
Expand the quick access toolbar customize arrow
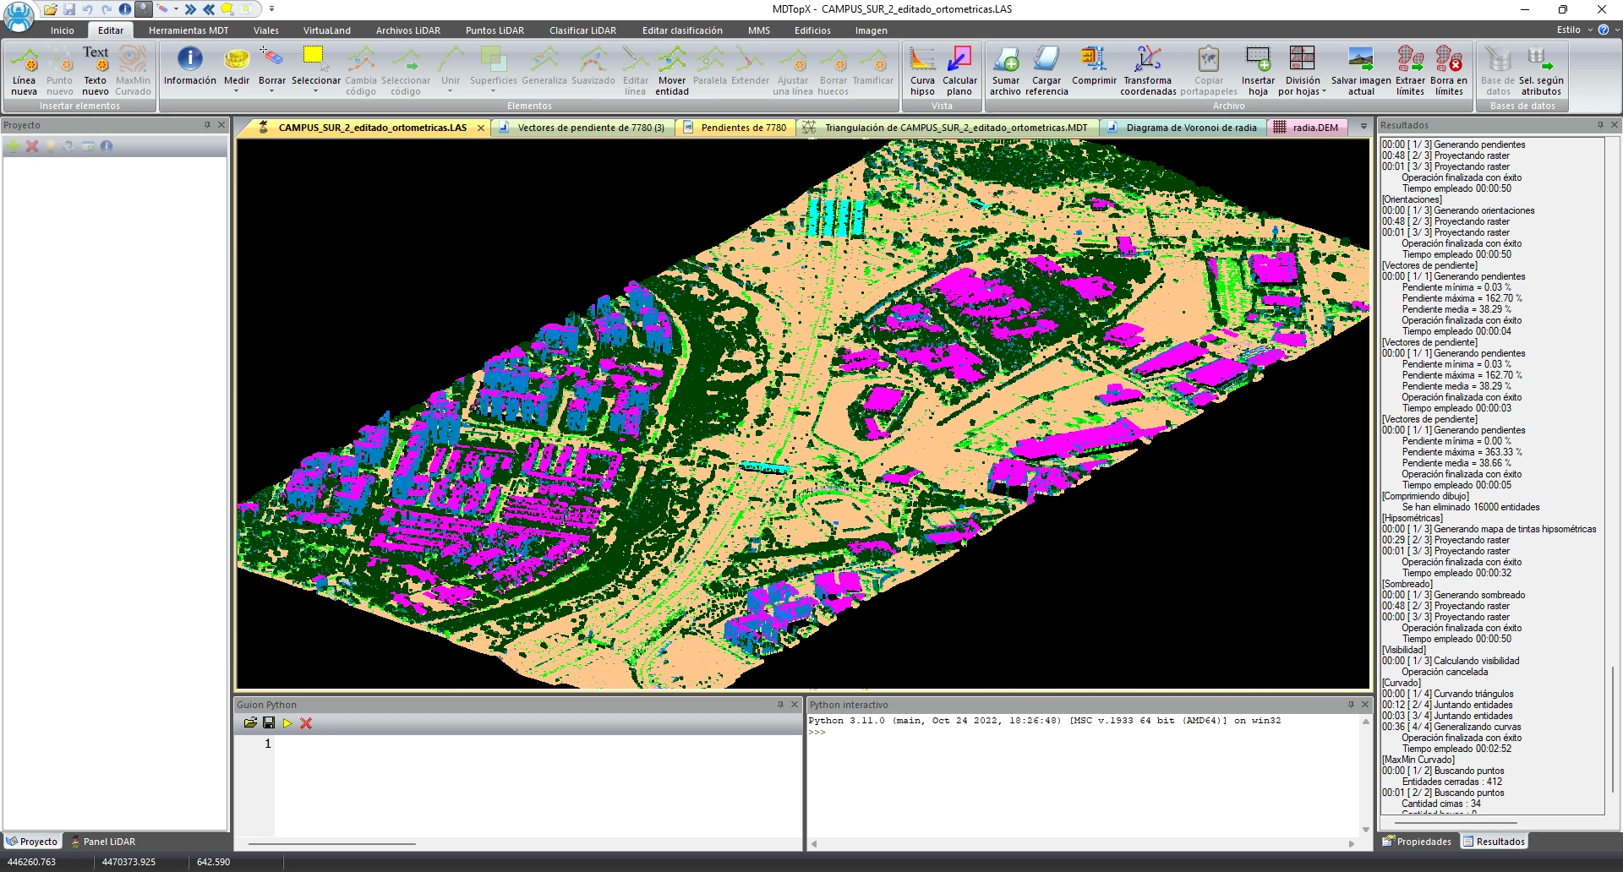tap(271, 9)
